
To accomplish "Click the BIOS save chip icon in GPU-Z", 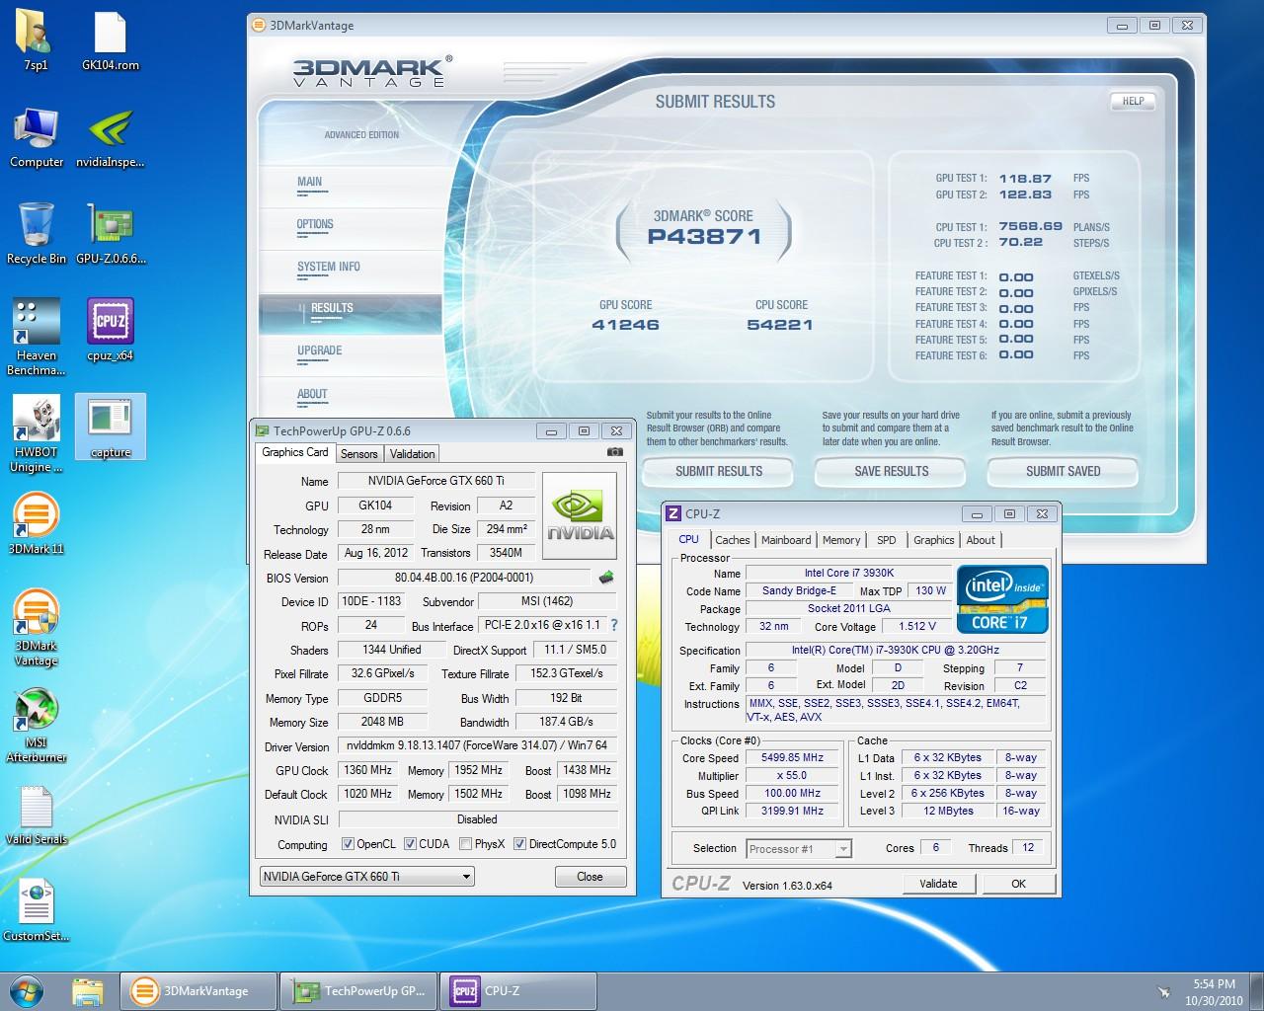I will click(606, 578).
